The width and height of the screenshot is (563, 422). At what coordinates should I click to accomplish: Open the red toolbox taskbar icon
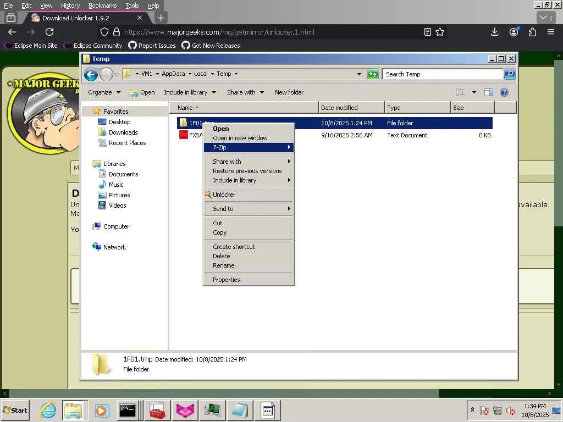[x=157, y=410]
